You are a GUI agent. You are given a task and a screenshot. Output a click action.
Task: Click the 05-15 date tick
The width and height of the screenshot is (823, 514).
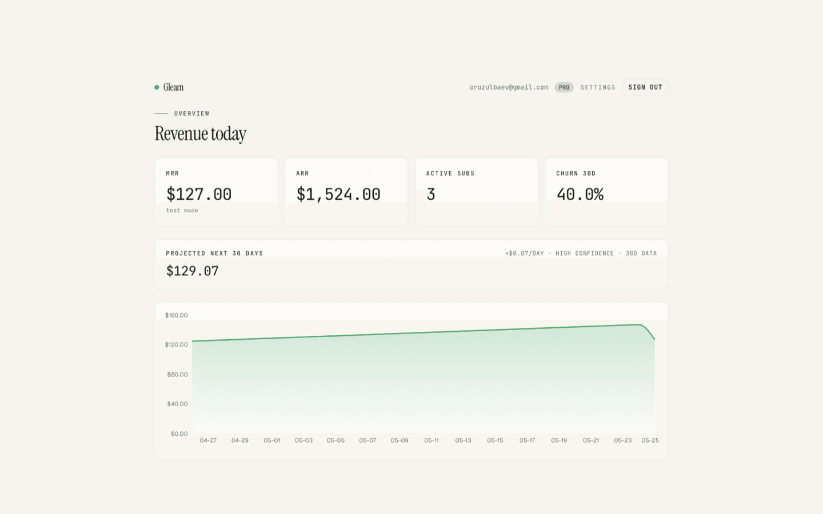[495, 440]
